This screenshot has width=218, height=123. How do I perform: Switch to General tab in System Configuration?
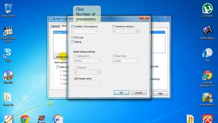[x=55, y=26]
